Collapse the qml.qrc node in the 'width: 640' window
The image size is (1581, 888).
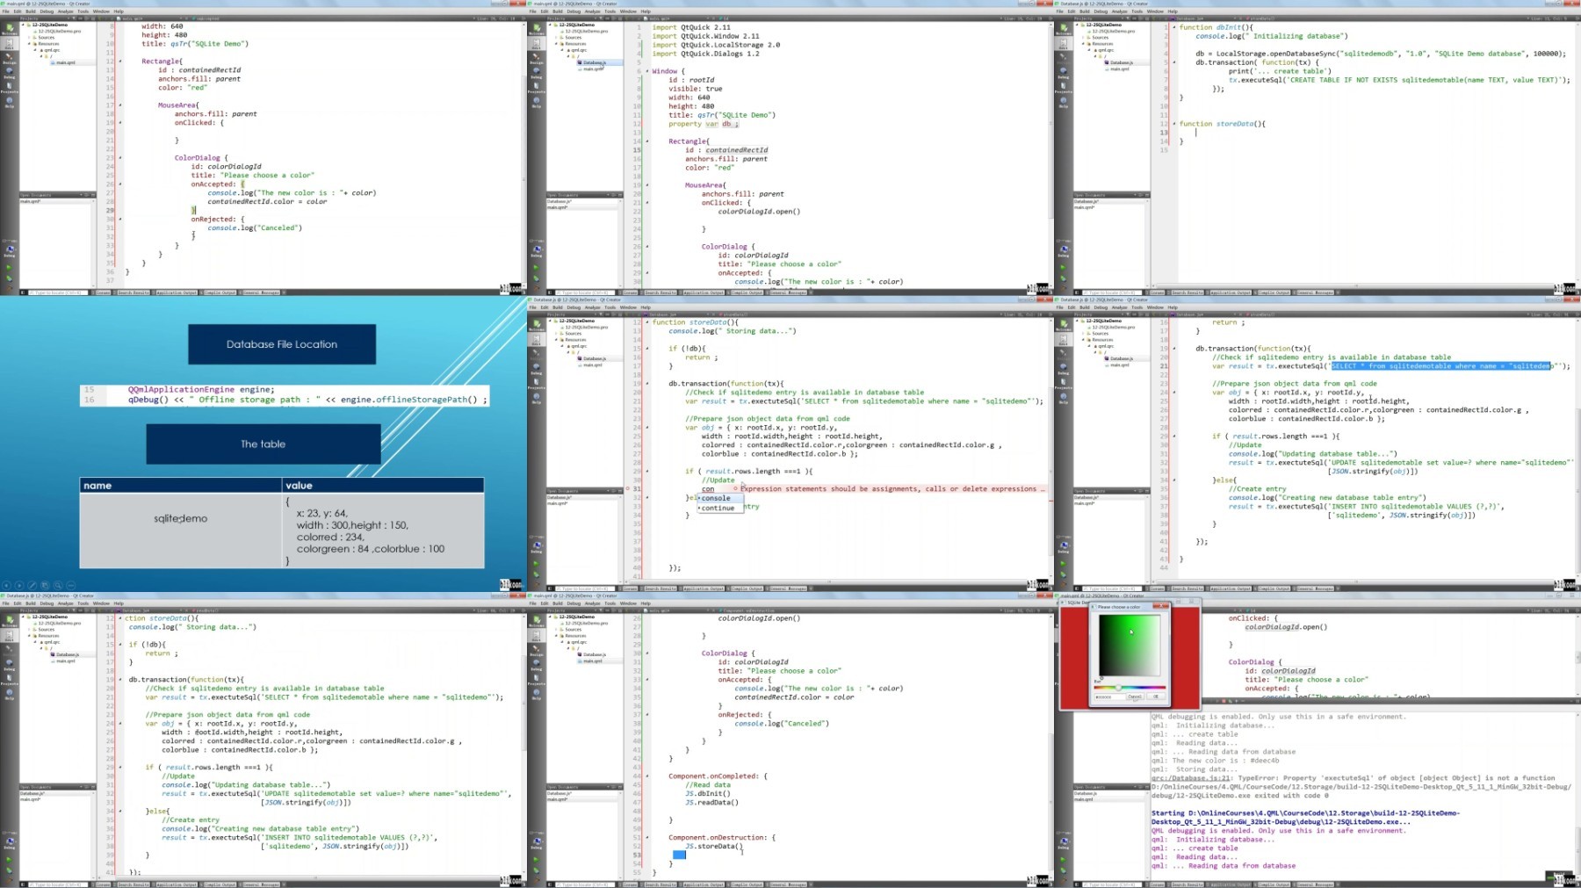coord(35,50)
